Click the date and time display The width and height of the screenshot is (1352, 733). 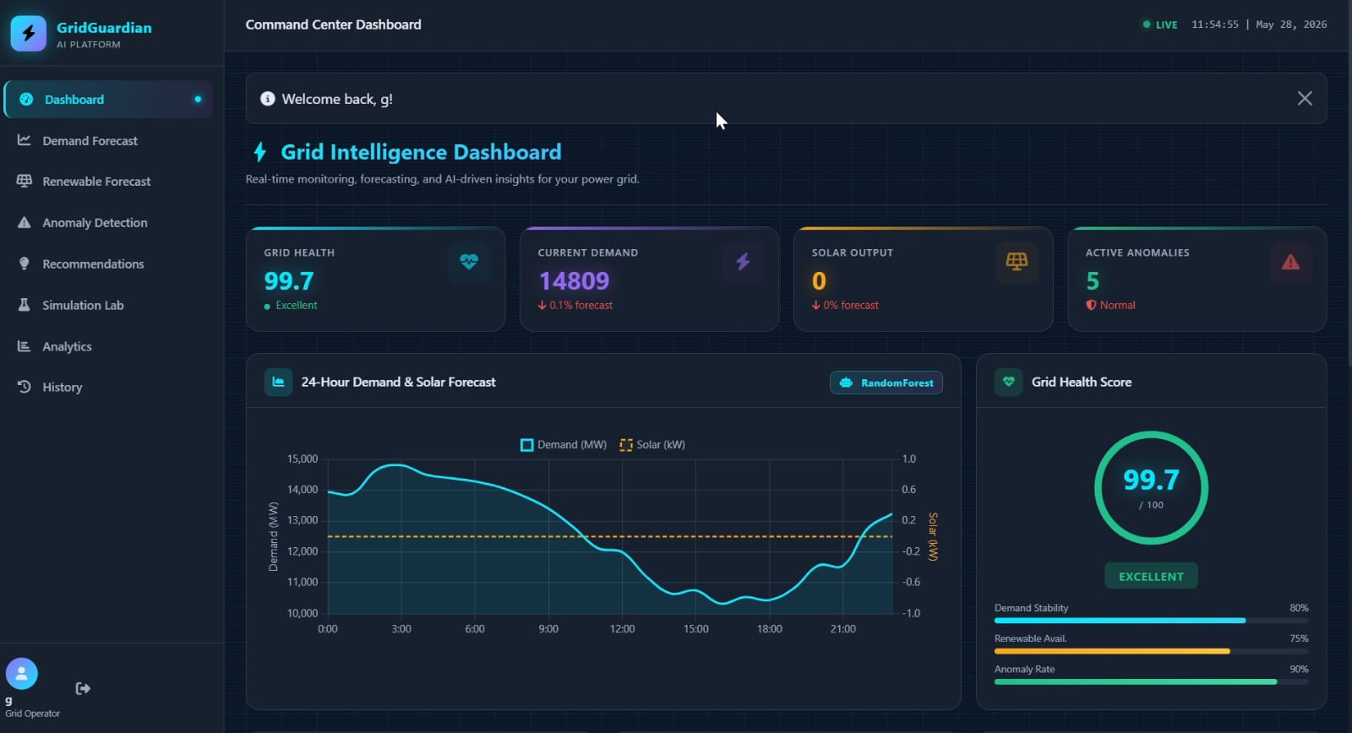click(x=1259, y=24)
